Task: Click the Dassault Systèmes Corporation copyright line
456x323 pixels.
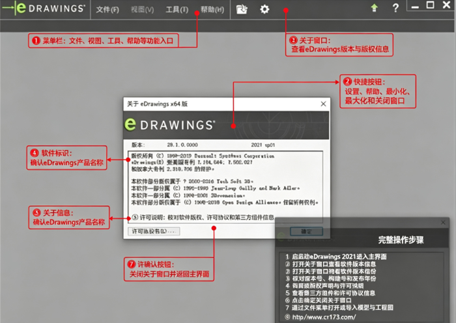Action: (203, 156)
